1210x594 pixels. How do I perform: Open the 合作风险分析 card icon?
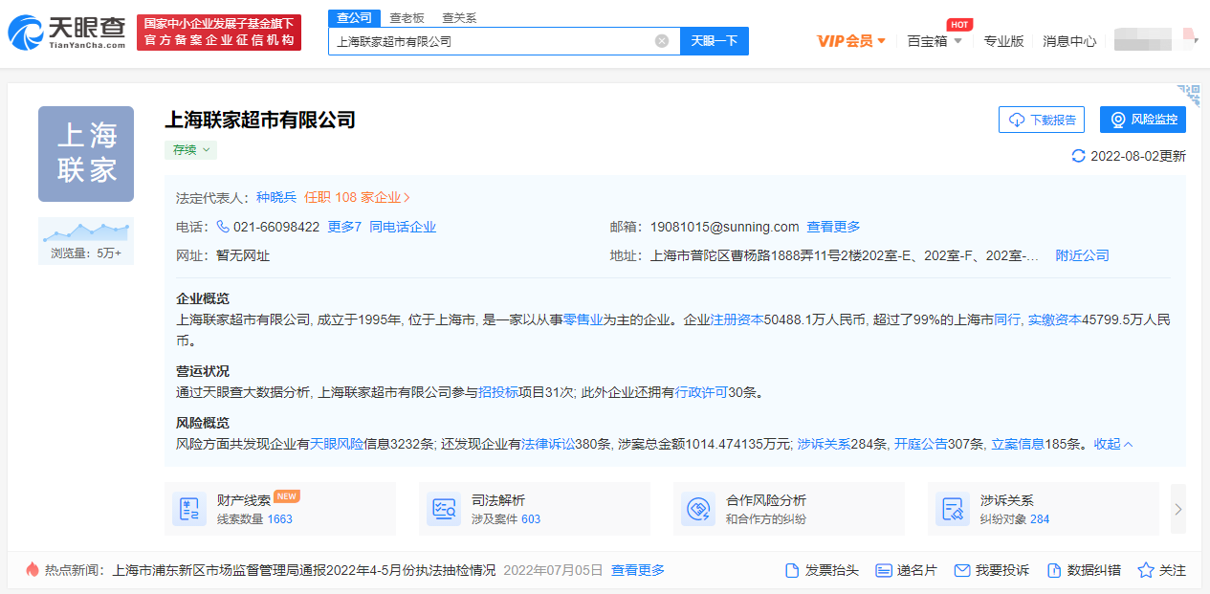(x=698, y=509)
